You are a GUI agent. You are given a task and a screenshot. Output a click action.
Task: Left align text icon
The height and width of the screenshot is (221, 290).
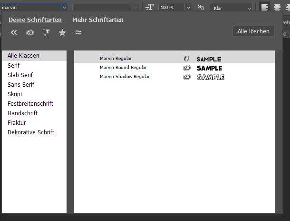265,8
